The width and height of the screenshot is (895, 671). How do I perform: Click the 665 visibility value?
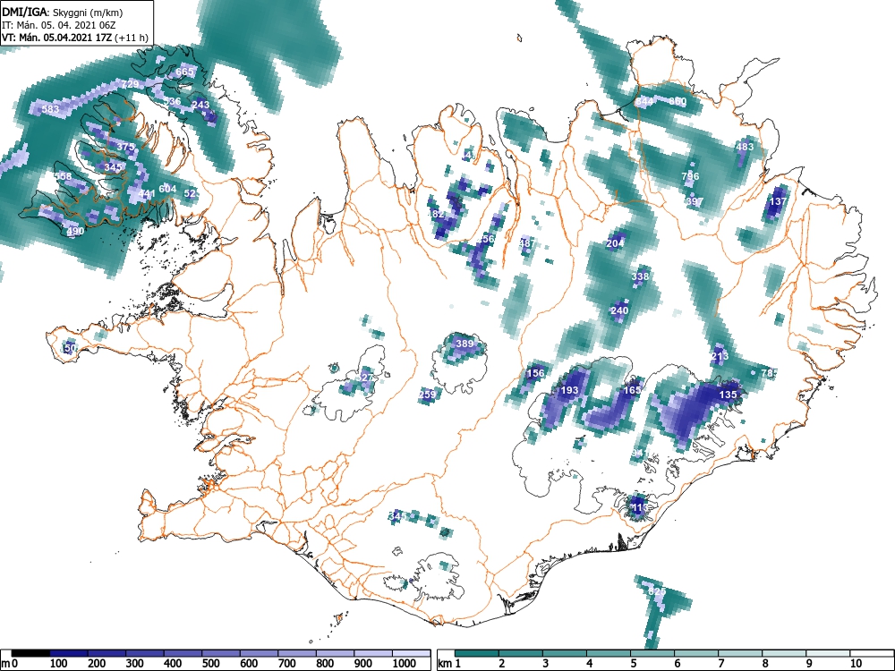184,72
